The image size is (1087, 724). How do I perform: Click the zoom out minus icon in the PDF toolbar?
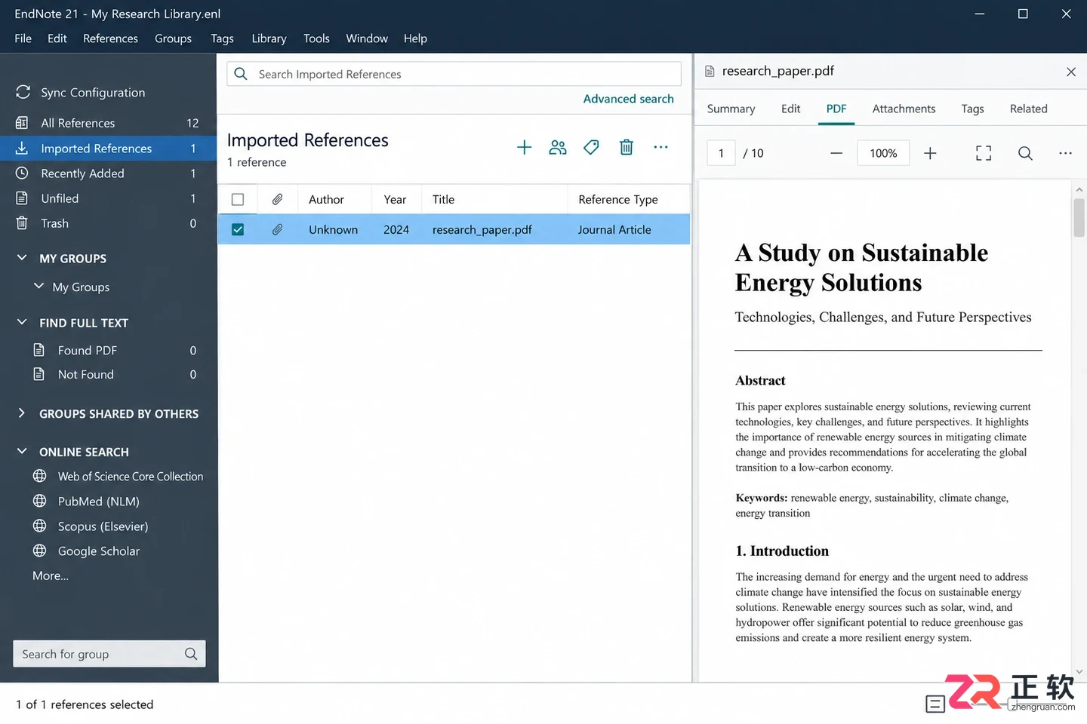tap(836, 153)
